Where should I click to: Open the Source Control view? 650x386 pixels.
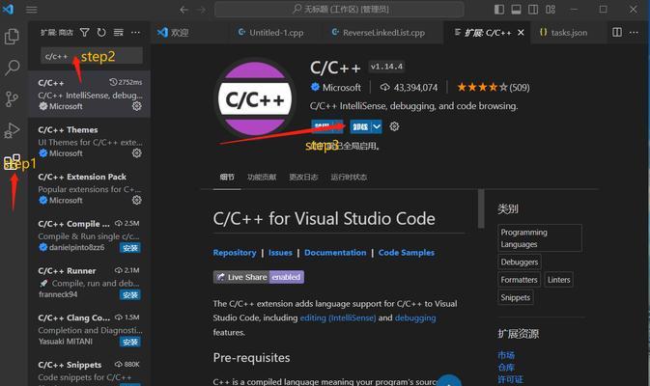12,99
